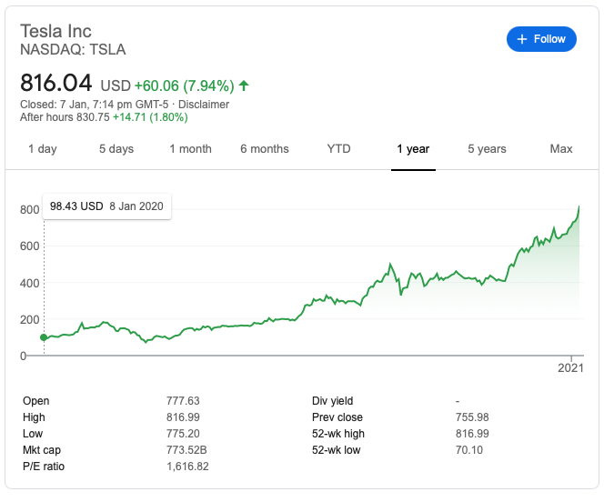Switch to the 6 months chart tab
This screenshot has width=604, height=502.
click(x=265, y=149)
